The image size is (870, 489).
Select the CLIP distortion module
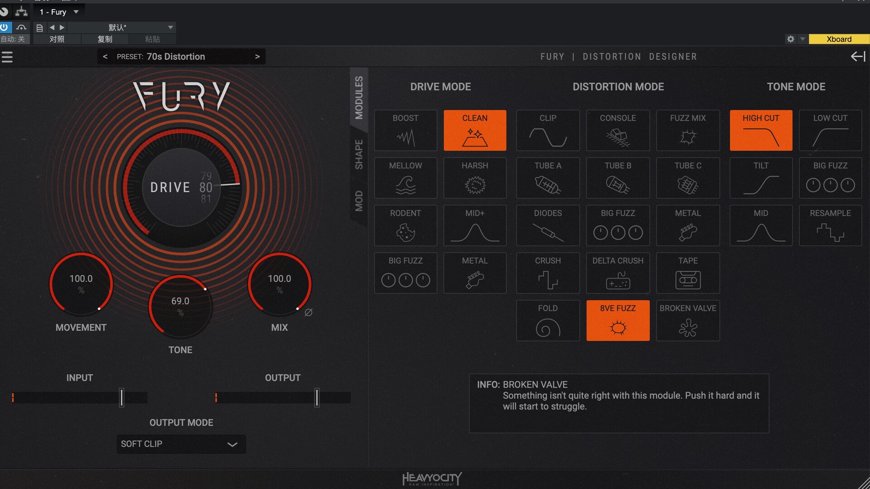(x=548, y=130)
